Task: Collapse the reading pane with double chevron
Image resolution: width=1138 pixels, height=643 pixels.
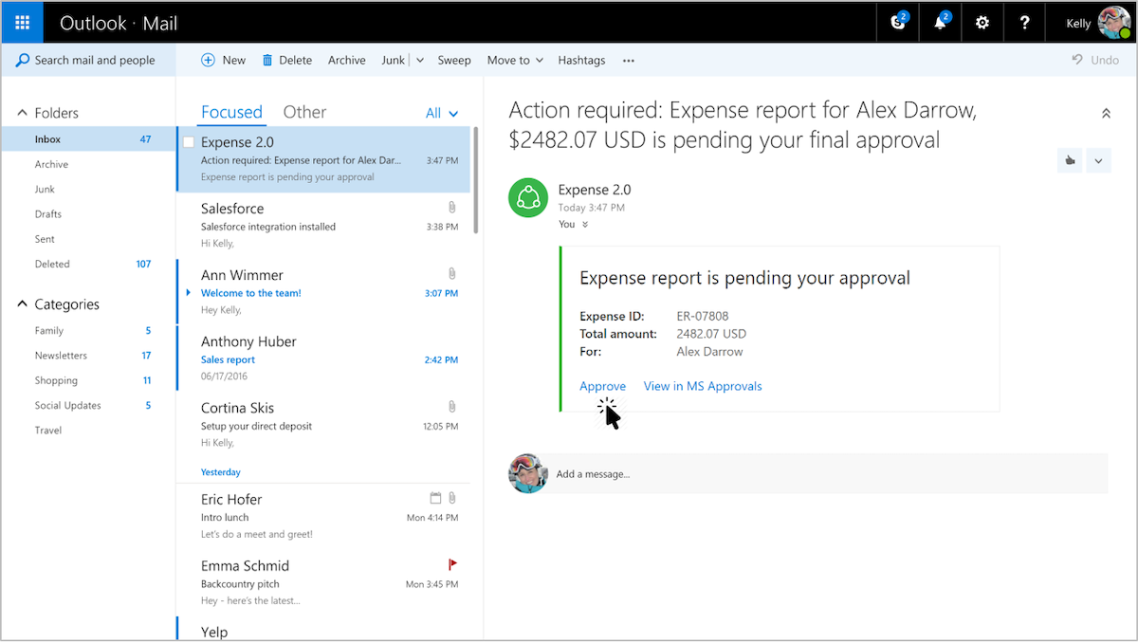Action: coord(1105,112)
